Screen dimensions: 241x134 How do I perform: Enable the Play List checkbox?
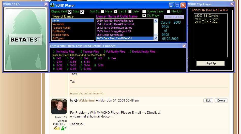pyautogui.click(x=169, y=12)
